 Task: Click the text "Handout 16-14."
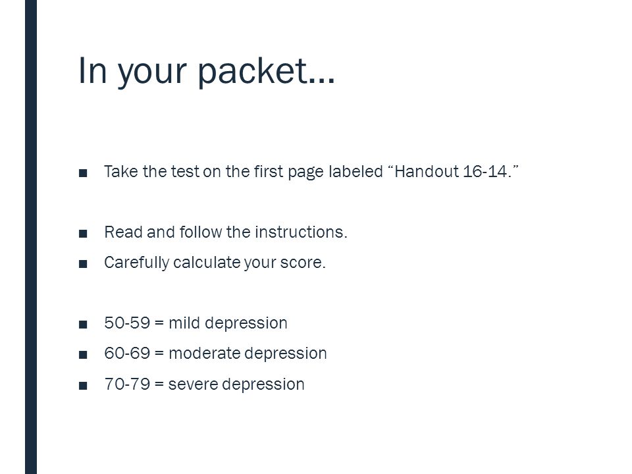click(452, 171)
